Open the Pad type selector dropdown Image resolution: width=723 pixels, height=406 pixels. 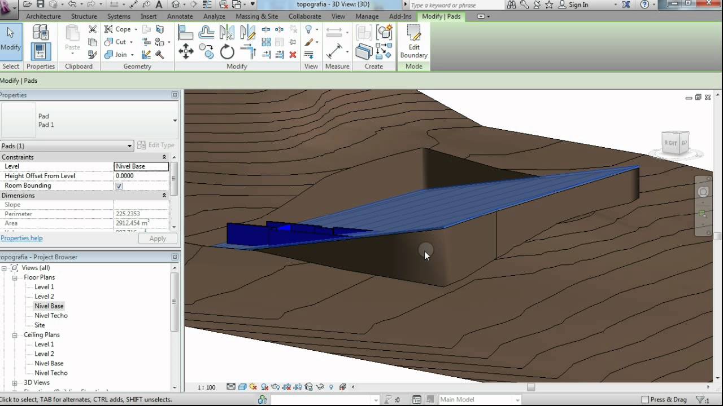[x=175, y=121]
